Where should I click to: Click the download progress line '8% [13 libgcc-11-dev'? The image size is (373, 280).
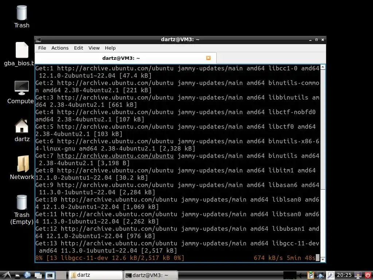[x=110, y=258]
